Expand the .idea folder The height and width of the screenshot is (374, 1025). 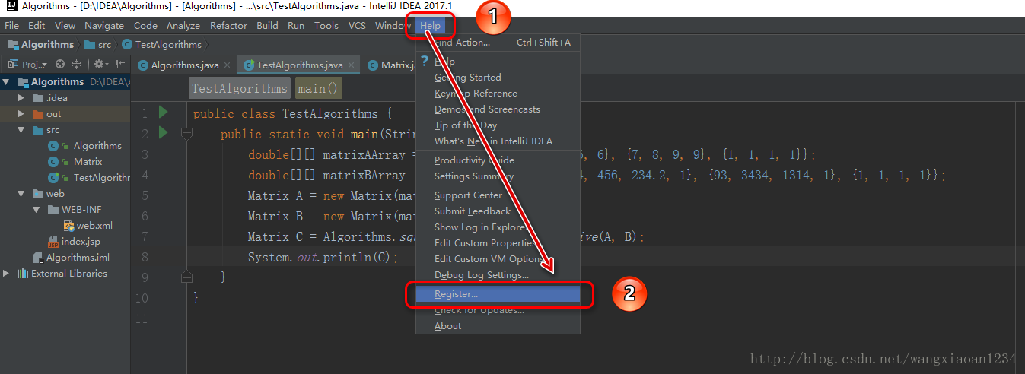click(22, 98)
